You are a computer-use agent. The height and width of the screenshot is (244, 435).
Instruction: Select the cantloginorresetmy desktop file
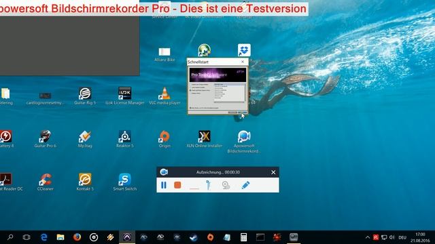tap(45, 98)
